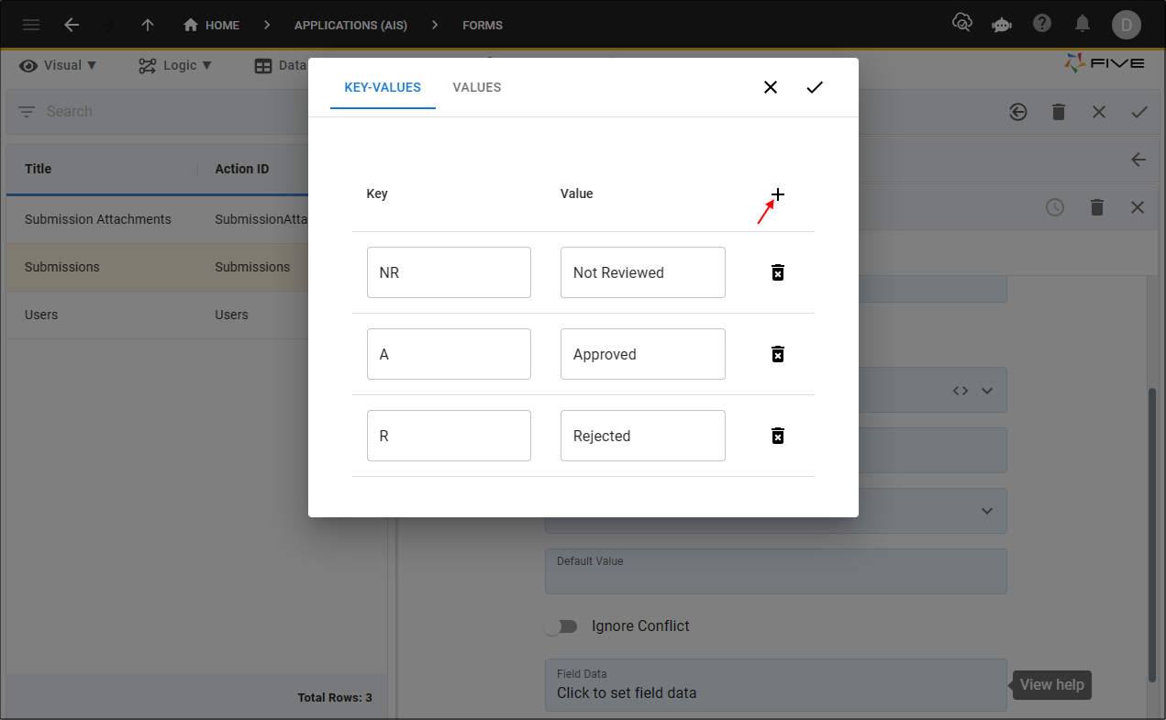Expand the Default Value dropdown above the field
Image resolution: width=1166 pixels, height=720 pixels.
pyautogui.click(x=987, y=511)
